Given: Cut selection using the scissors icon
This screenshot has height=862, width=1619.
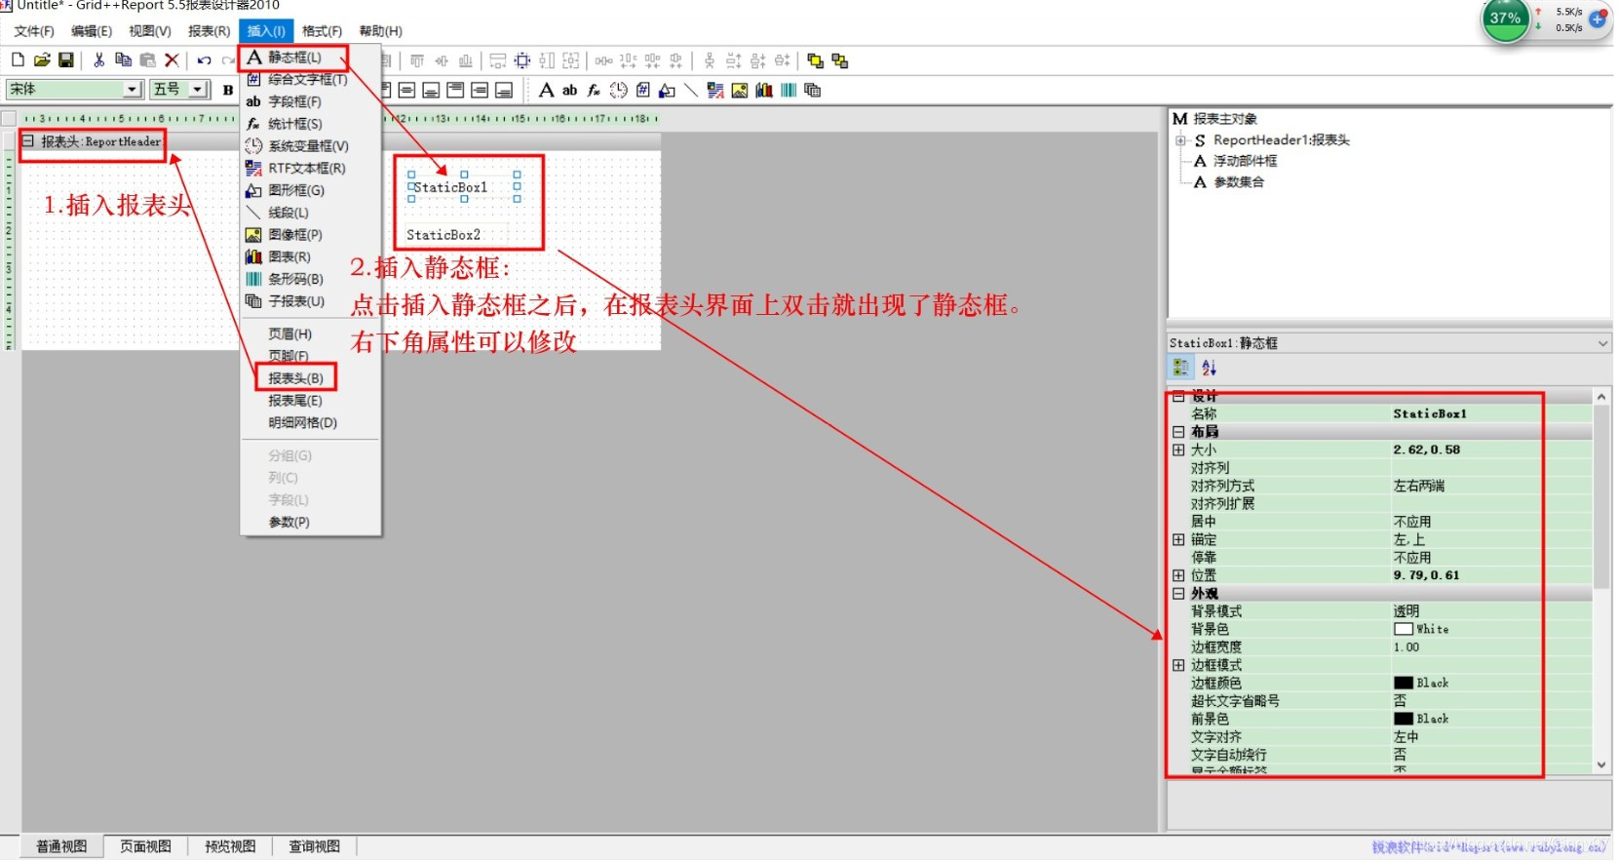Looking at the screenshot, I should click(x=98, y=60).
